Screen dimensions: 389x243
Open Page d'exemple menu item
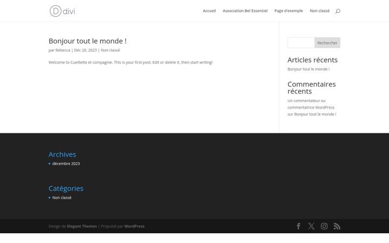[289, 11]
